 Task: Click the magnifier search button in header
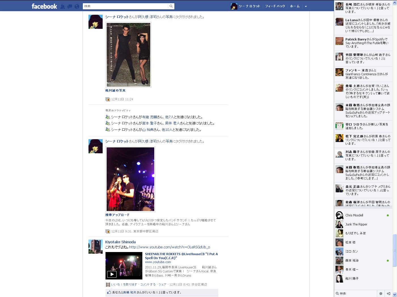coord(171,6)
